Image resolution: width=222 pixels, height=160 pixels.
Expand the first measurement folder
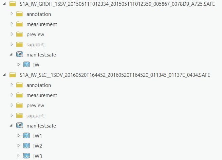coord(12,24)
